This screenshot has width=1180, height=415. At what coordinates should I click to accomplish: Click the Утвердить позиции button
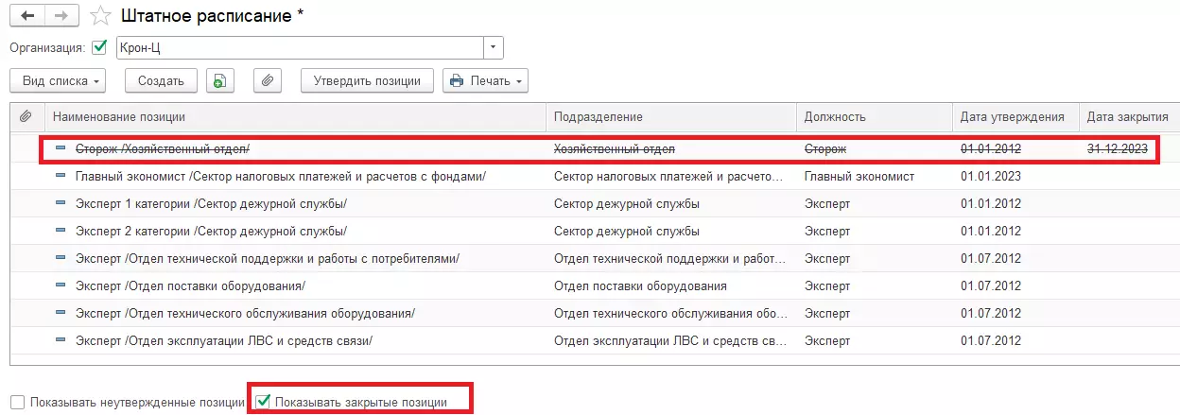367,81
